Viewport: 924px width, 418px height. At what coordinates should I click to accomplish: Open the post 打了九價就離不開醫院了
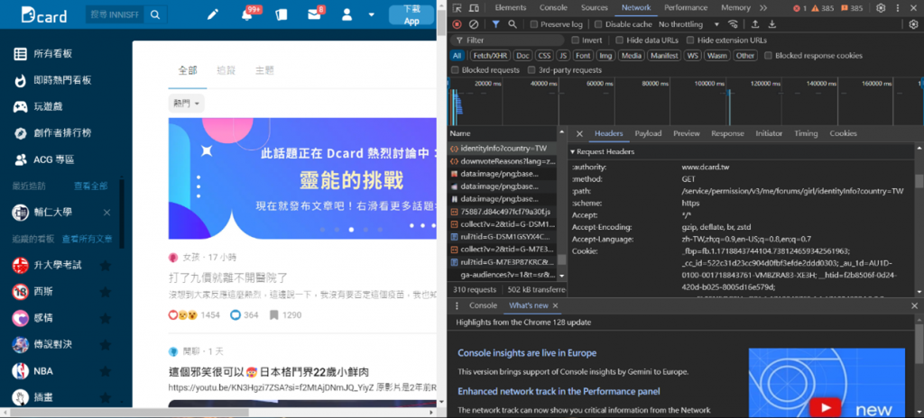pos(228,277)
